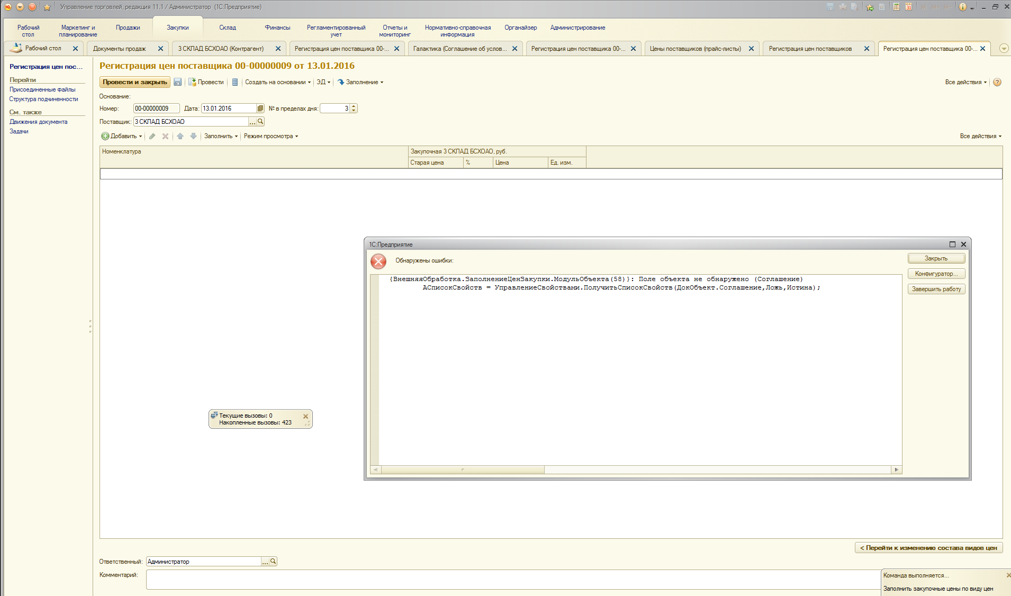Click the help question mark icon
This screenshot has height=596, width=1011.
tap(997, 82)
